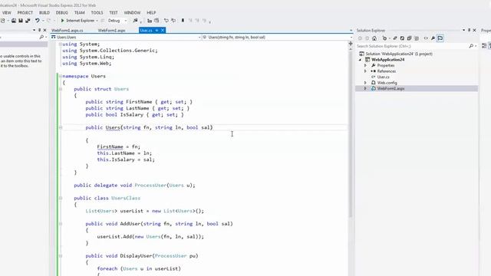
Task: Click the Solution Explorer Home icon
Action: pos(374,38)
